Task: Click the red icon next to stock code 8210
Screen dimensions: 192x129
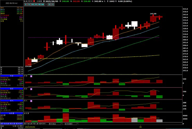Action: tap(34, 1)
